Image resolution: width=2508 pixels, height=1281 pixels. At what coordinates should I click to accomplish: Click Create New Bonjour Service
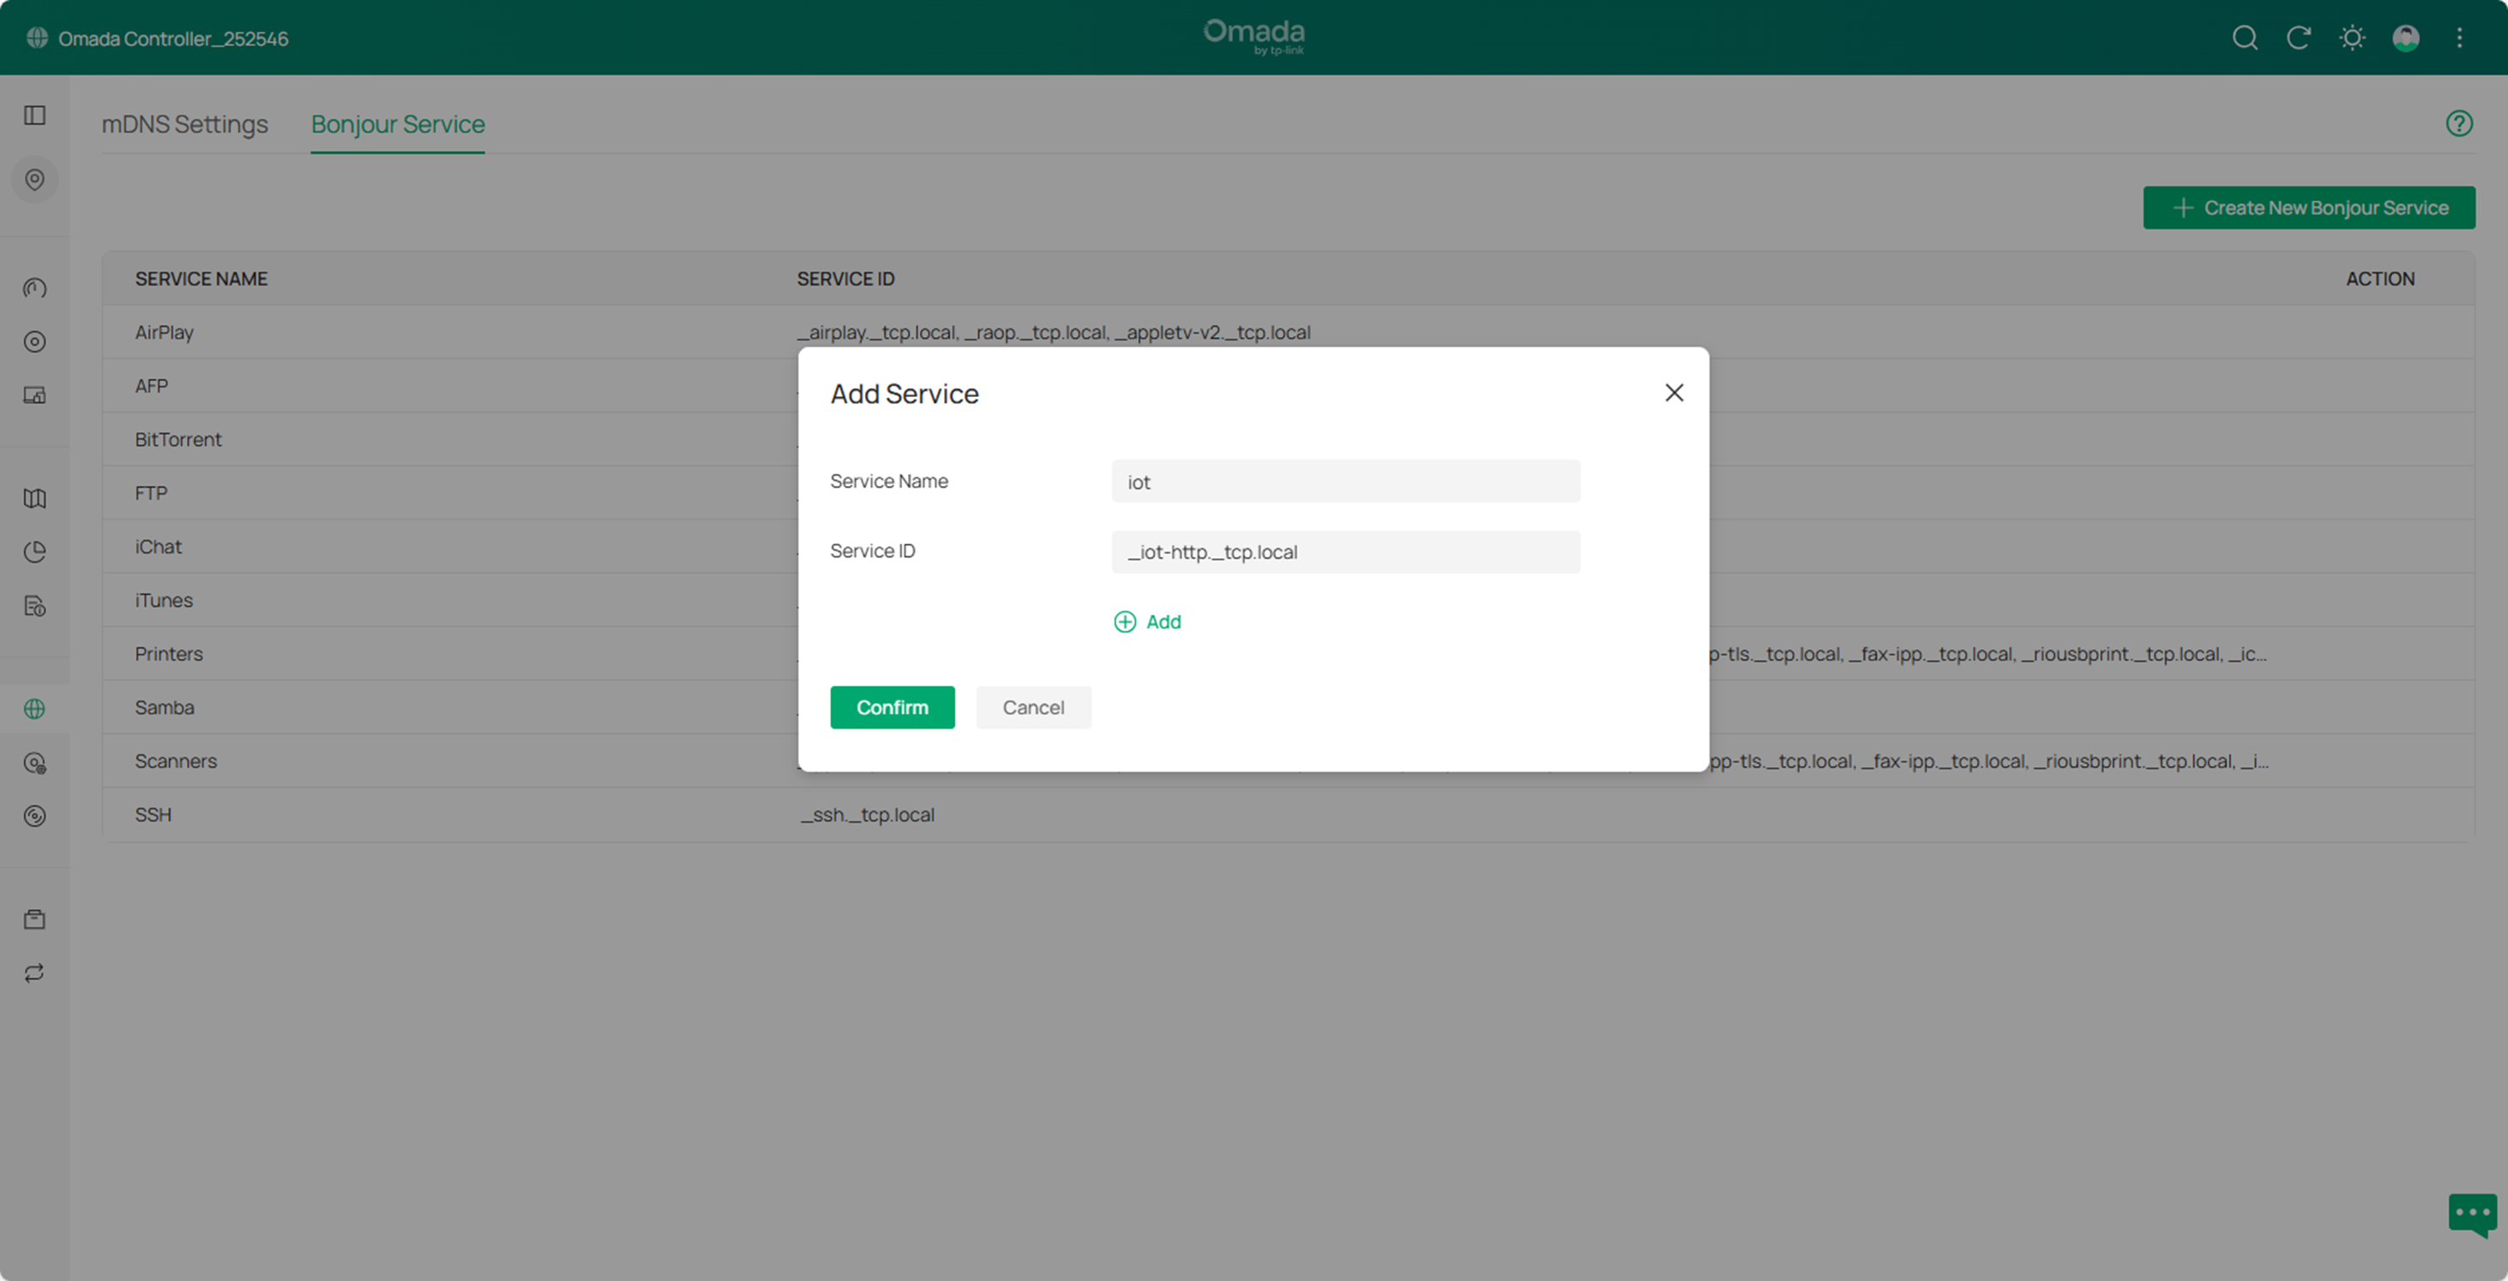click(x=2309, y=207)
